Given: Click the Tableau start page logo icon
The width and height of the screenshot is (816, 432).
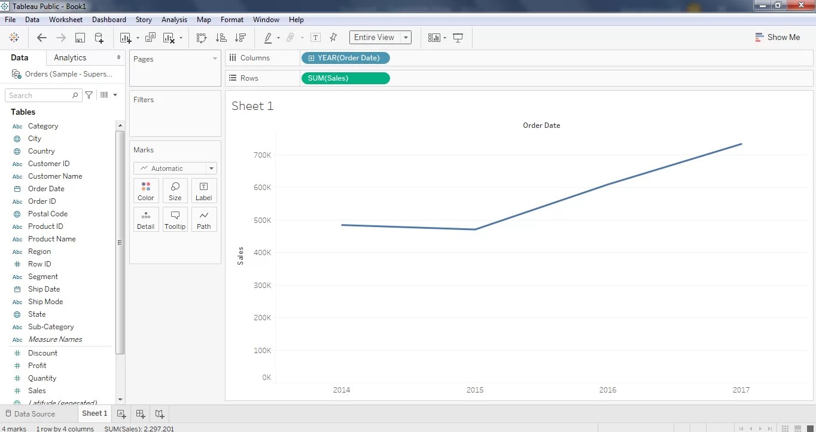Looking at the screenshot, I should pyautogui.click(x=14, y=38).
